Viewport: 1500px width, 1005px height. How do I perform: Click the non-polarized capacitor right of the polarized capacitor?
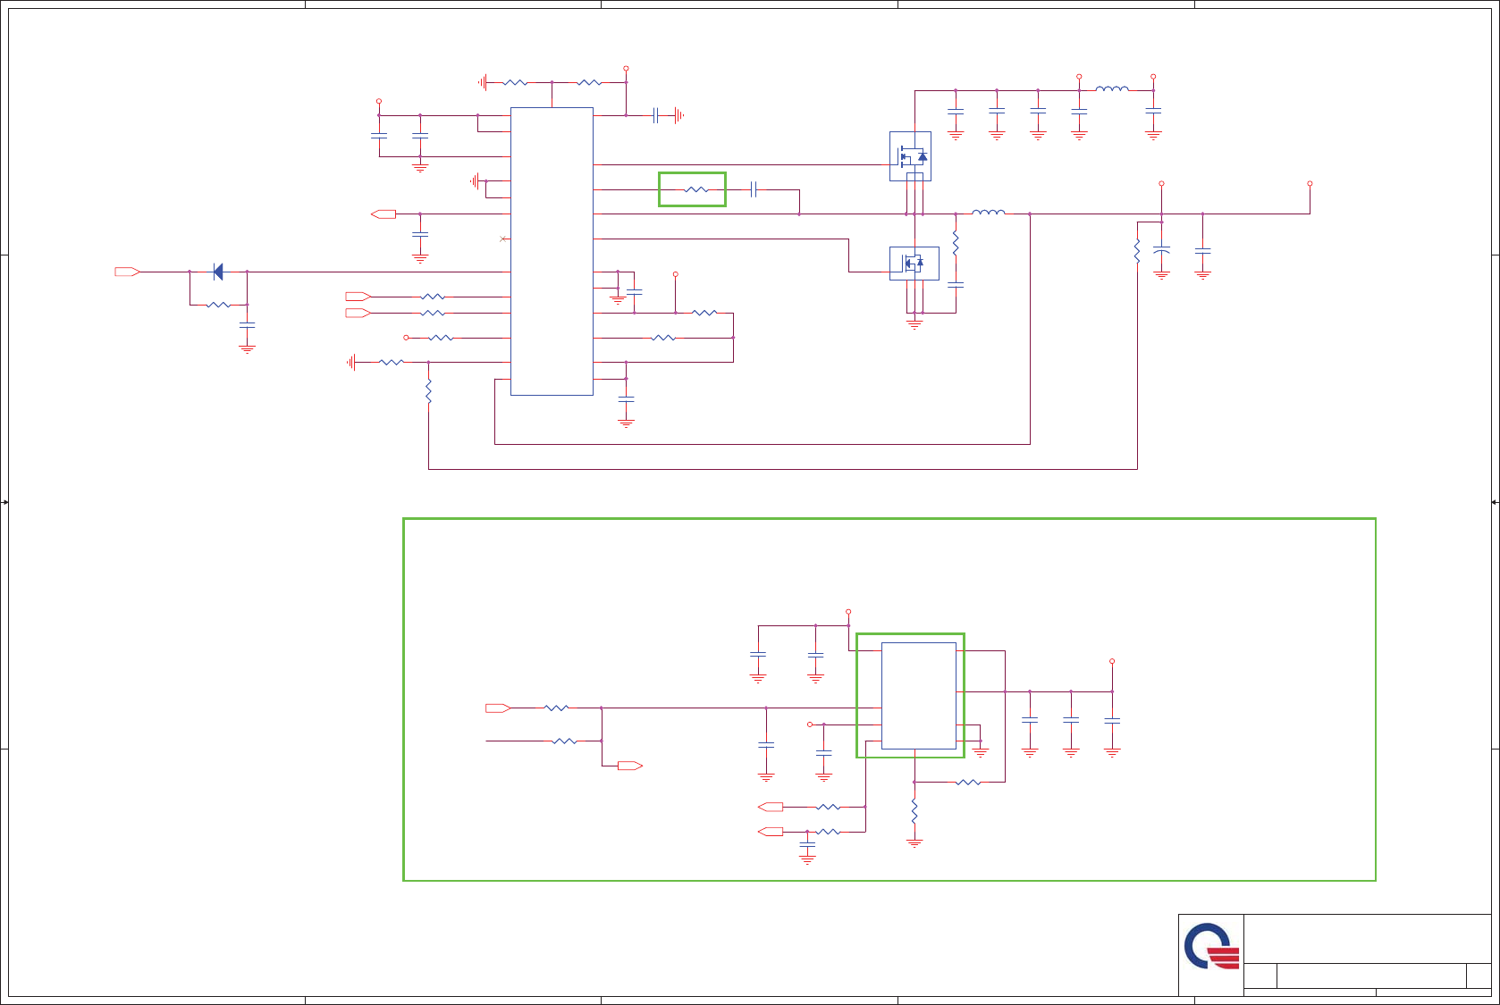tap(1202, 251)
